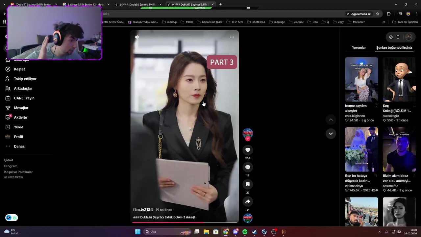Click the Uygulamada aç button

click(x=358, y=14)
